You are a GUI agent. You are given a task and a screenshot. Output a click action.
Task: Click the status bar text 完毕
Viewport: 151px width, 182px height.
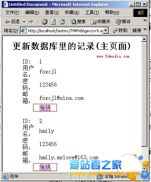(14, 176)
